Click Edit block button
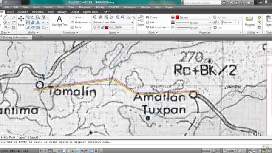This screenshot has height=153, width=272. tap(150, 23)
